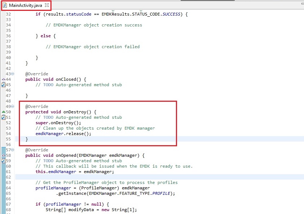
Task: Click the TODO task marker on line 51
Action: [3, 117]
